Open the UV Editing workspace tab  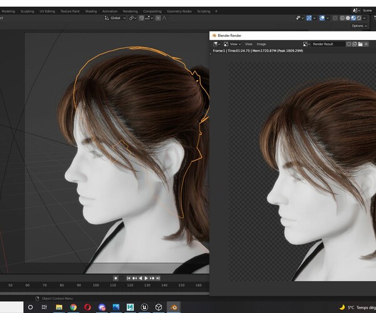pyautogui.click(x=47, y=11)
